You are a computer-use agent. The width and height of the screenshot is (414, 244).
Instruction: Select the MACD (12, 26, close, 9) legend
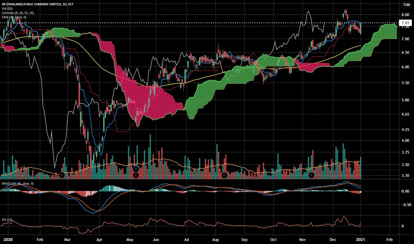click(18, 183)
